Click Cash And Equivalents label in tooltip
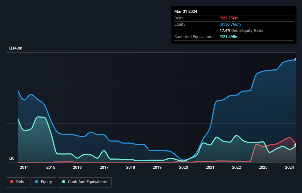This screenshot has height=193, width=302. pos(194,37)
